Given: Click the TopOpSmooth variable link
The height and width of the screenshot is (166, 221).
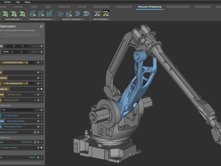Looking at the screenshot, I should (27, 142).
